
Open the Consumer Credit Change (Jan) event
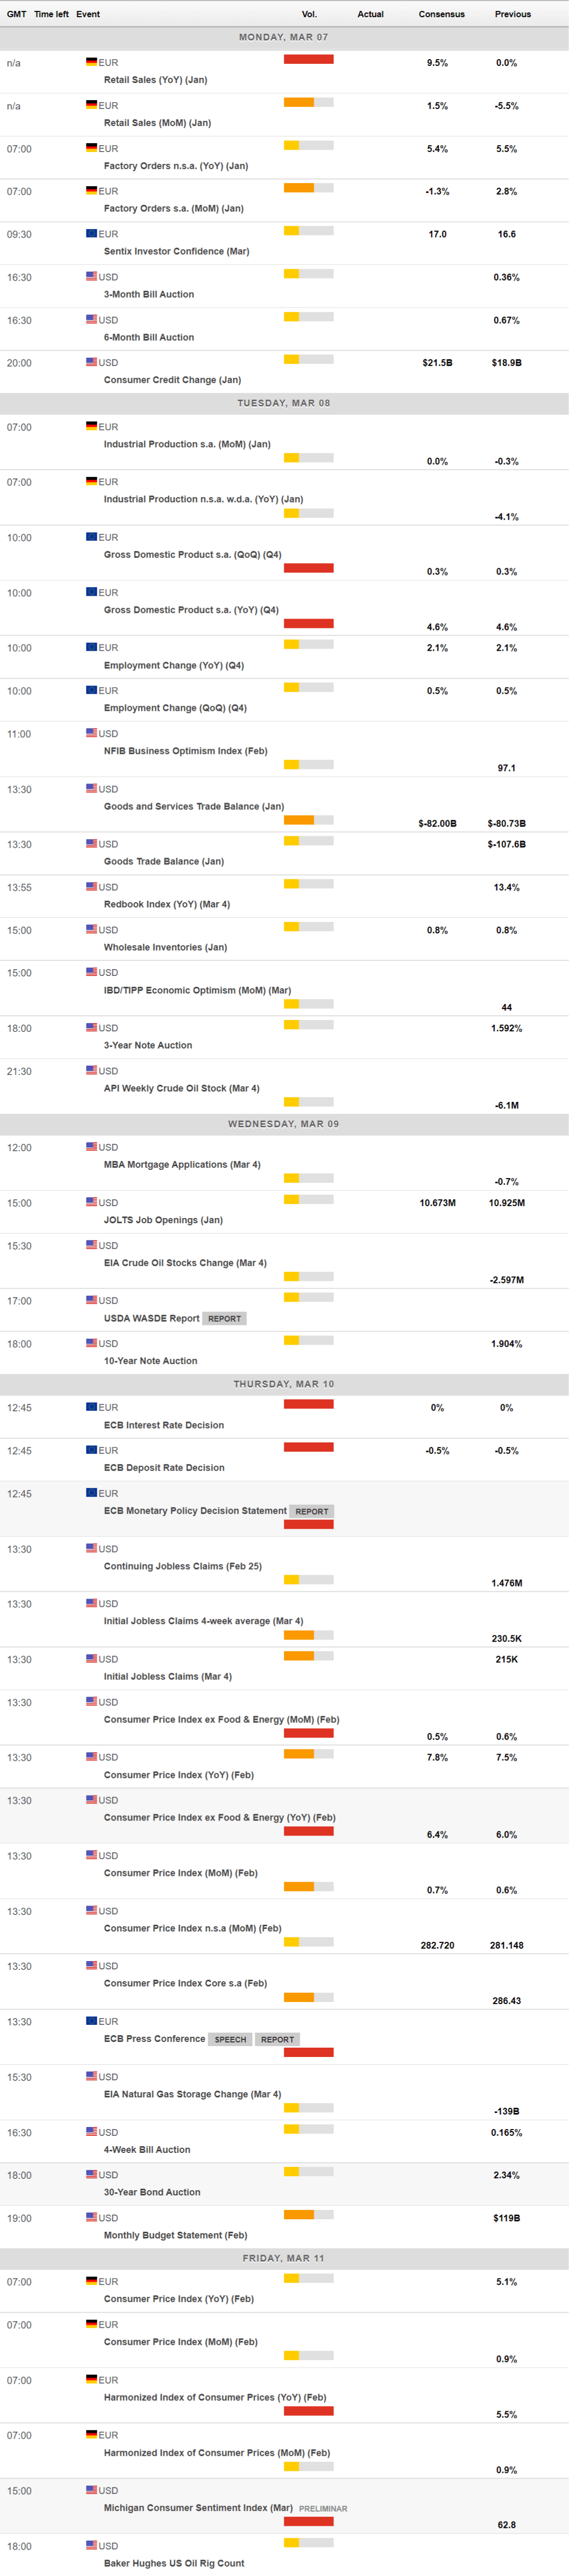coord(172,380)
